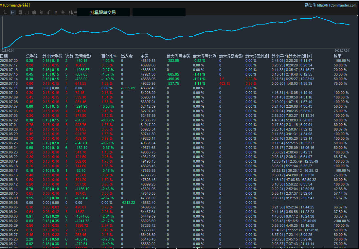This screenshot has height=249, width=359.
Task: Click the win rate 37.50 %
Action: pyautogui.click(x=340, y=212)
